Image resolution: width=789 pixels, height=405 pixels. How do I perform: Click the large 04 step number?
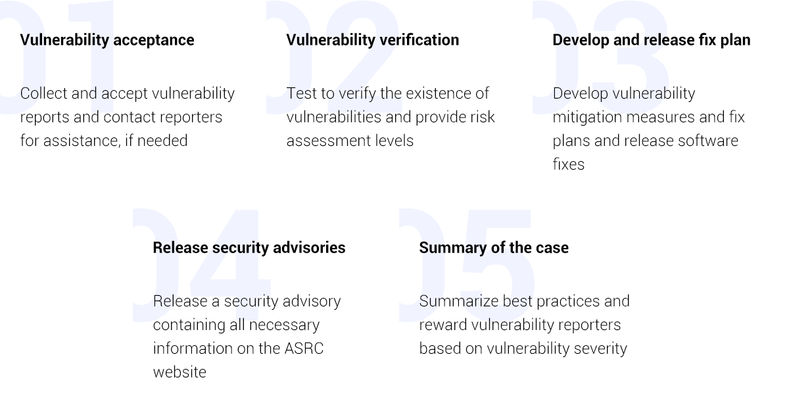point(202,265)
